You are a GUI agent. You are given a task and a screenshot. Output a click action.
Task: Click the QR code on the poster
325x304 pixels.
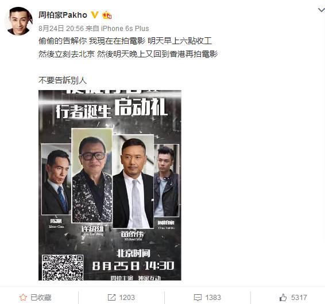[x=63, y=267]
